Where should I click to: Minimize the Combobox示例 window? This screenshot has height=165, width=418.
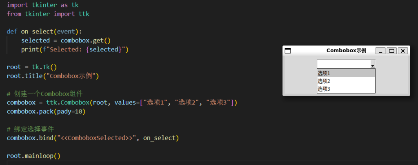tap(380, 51)
